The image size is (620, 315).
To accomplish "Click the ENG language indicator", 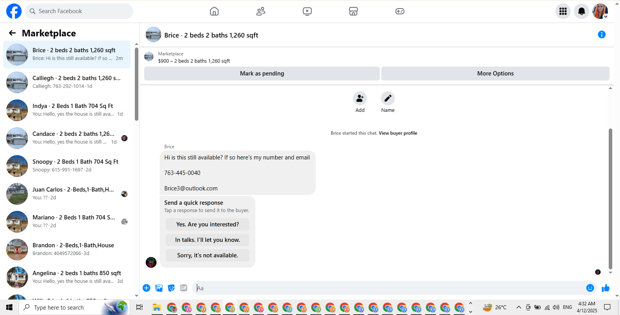I will (567, 307).
